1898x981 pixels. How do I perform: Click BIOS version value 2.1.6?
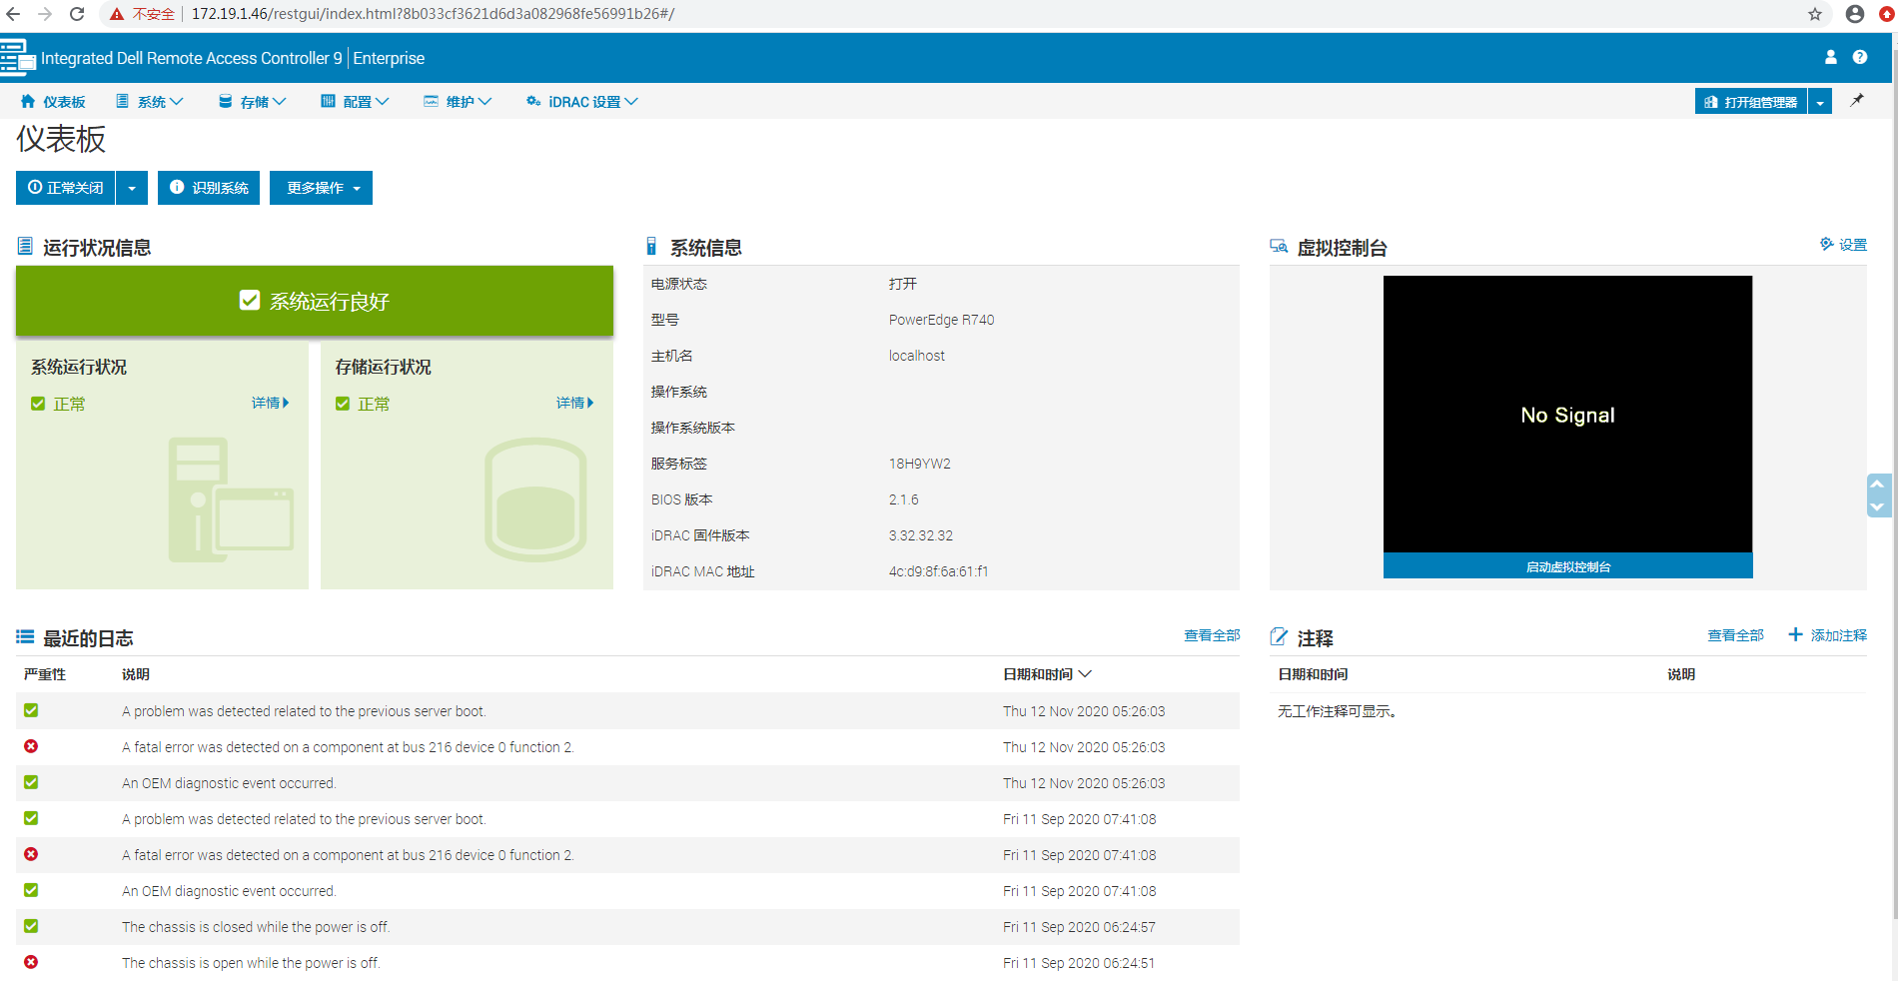coord(904,499)
